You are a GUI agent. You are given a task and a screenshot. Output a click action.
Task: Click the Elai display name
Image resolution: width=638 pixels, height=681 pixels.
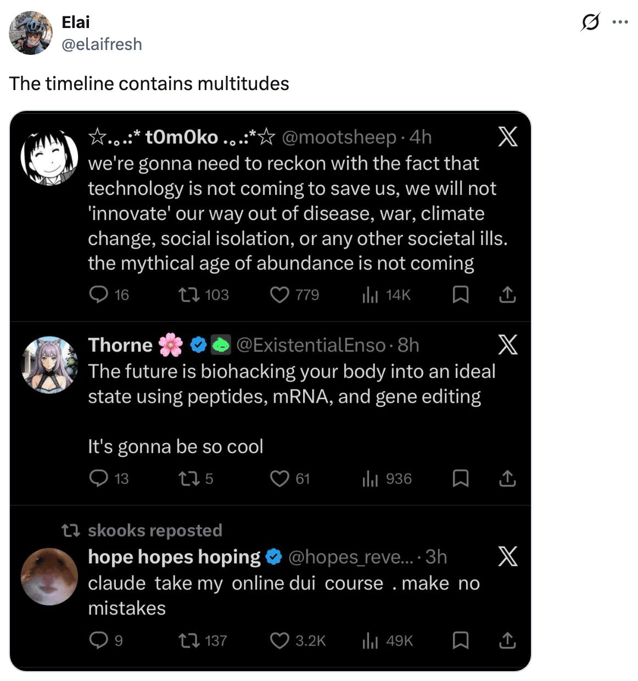tap(76, 22)
